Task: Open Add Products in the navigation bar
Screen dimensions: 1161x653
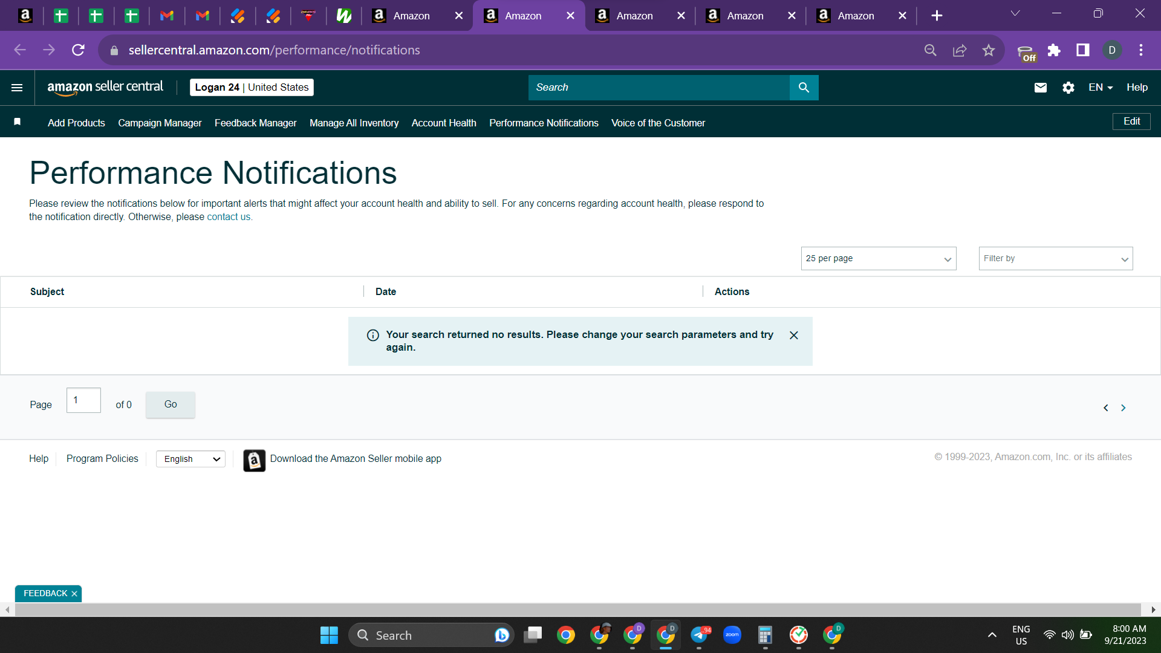Action: (76, 123)
